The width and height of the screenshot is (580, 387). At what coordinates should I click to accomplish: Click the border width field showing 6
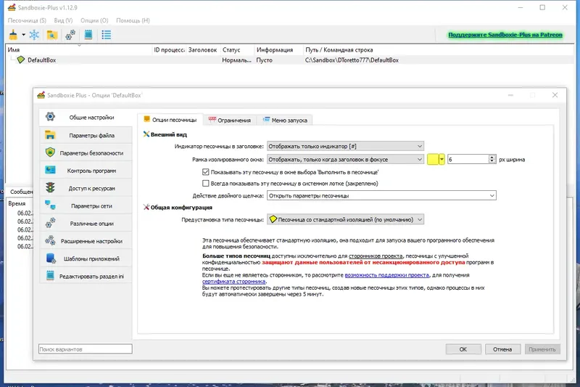(x=468, y=159)
